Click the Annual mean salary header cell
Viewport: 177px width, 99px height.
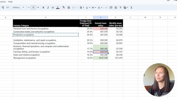point(100,23)
